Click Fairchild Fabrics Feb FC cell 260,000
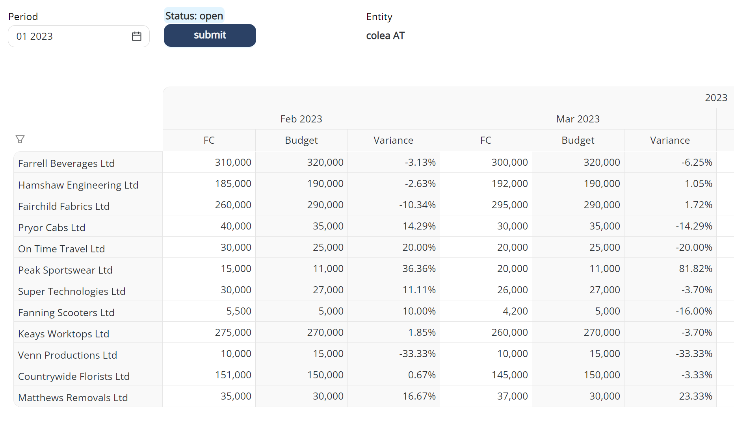This screenshot has height=424, width=734. 209,205
